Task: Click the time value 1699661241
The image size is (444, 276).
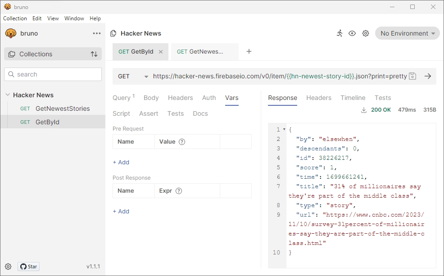Action: (x=345, y=177)
